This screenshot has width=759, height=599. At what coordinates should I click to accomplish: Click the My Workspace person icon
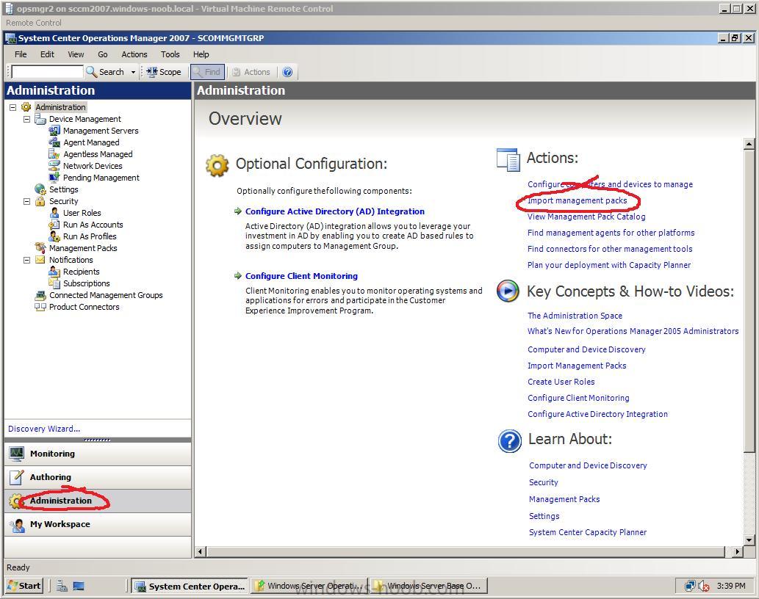click(x=18, y=525)
